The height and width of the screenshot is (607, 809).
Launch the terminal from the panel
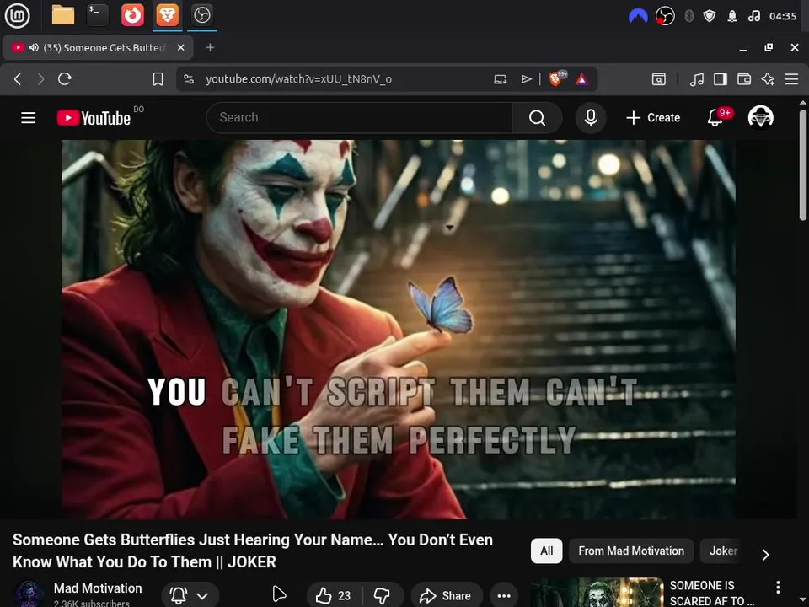tap(98, 15)
